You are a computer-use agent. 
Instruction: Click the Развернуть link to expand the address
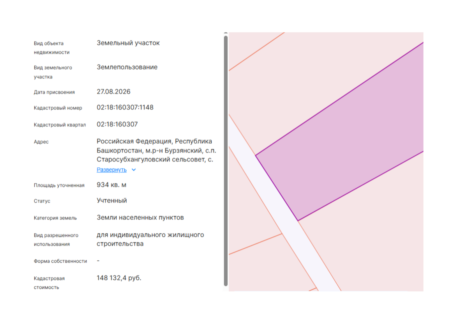(111, 170)
